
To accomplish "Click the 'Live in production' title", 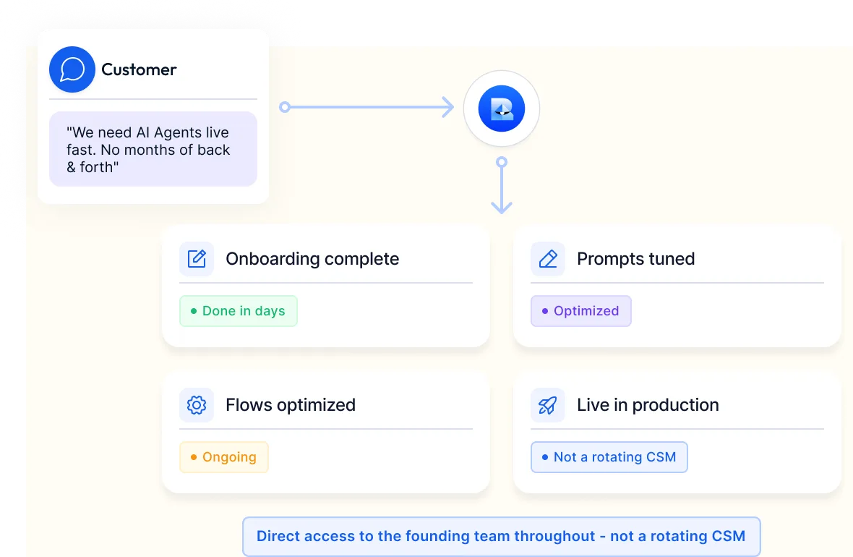I will pyautogui.click(x=648, y=404).
